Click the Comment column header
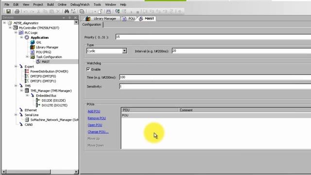 click(244, 110)
